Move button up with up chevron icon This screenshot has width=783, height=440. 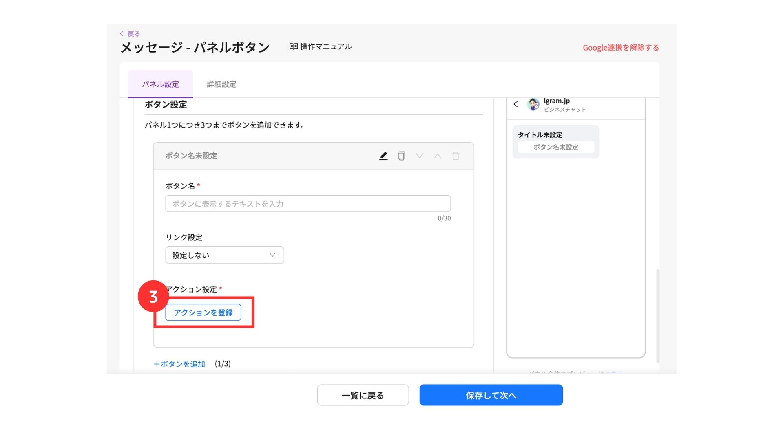(x=438, y=156)
